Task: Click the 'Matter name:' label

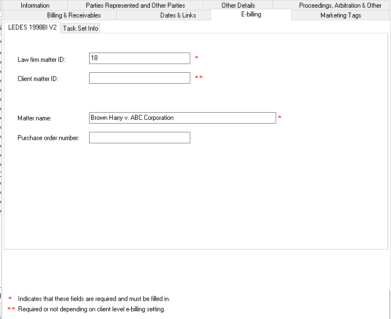Action: 34,118
